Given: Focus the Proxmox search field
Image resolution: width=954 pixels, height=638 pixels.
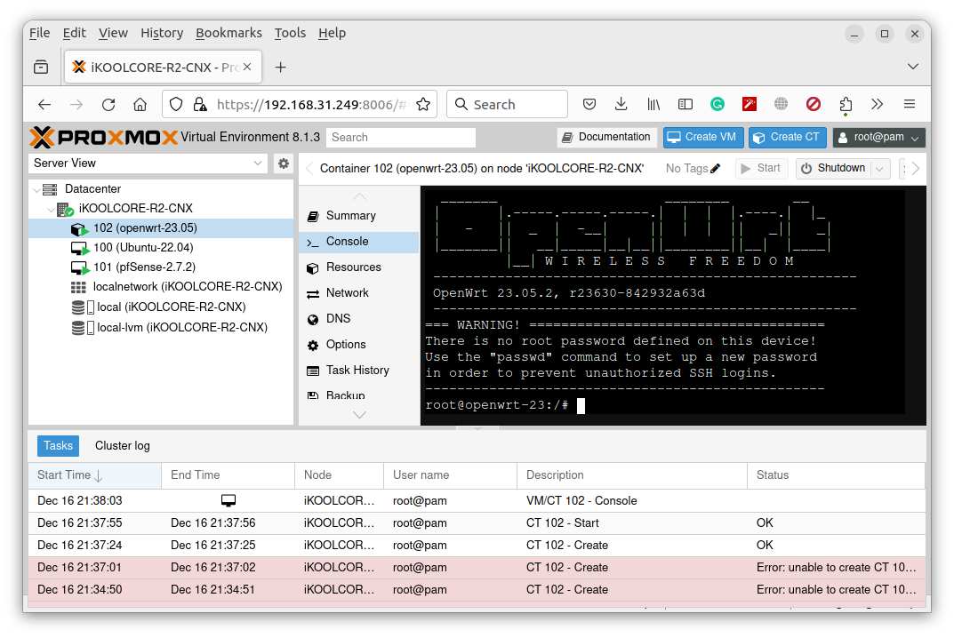Looking at the screenshot, I should [400, 138].
